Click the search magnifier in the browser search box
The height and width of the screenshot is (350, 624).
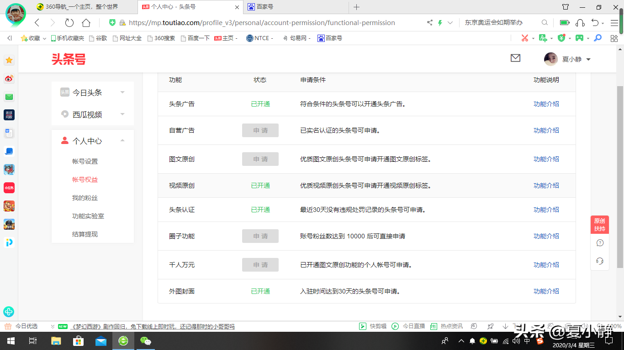pyautogui.click(x=545, y=22)
